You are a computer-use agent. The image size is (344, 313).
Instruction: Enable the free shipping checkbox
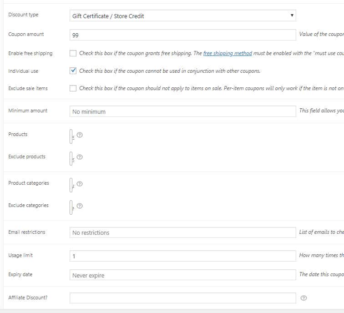73,53
